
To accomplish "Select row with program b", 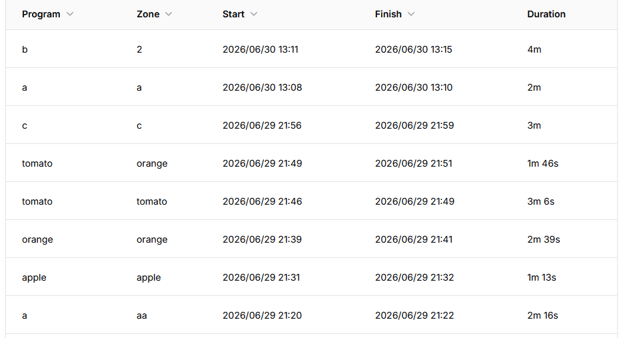I will 311,49.
